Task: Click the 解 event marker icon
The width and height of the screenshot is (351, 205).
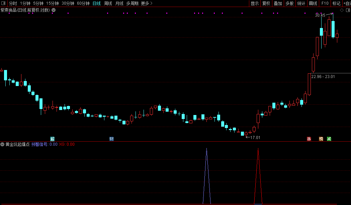Action: 53,139
